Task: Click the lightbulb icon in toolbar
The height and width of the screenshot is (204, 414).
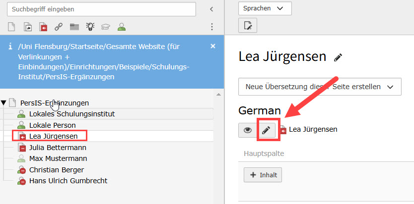Action: [x=90, y=27]
